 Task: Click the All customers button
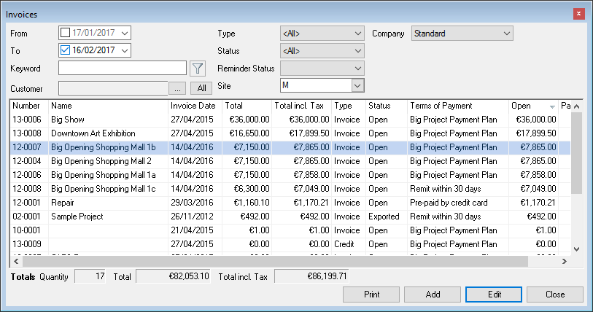[201, 88]
